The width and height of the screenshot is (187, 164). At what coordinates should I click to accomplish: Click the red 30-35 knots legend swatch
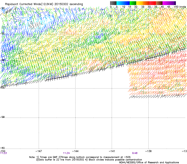153,3
